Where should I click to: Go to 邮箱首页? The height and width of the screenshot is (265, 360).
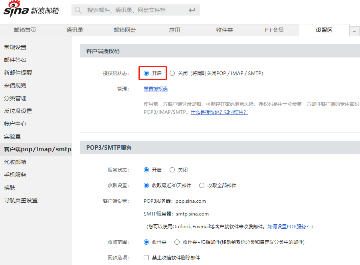point(25,30)
